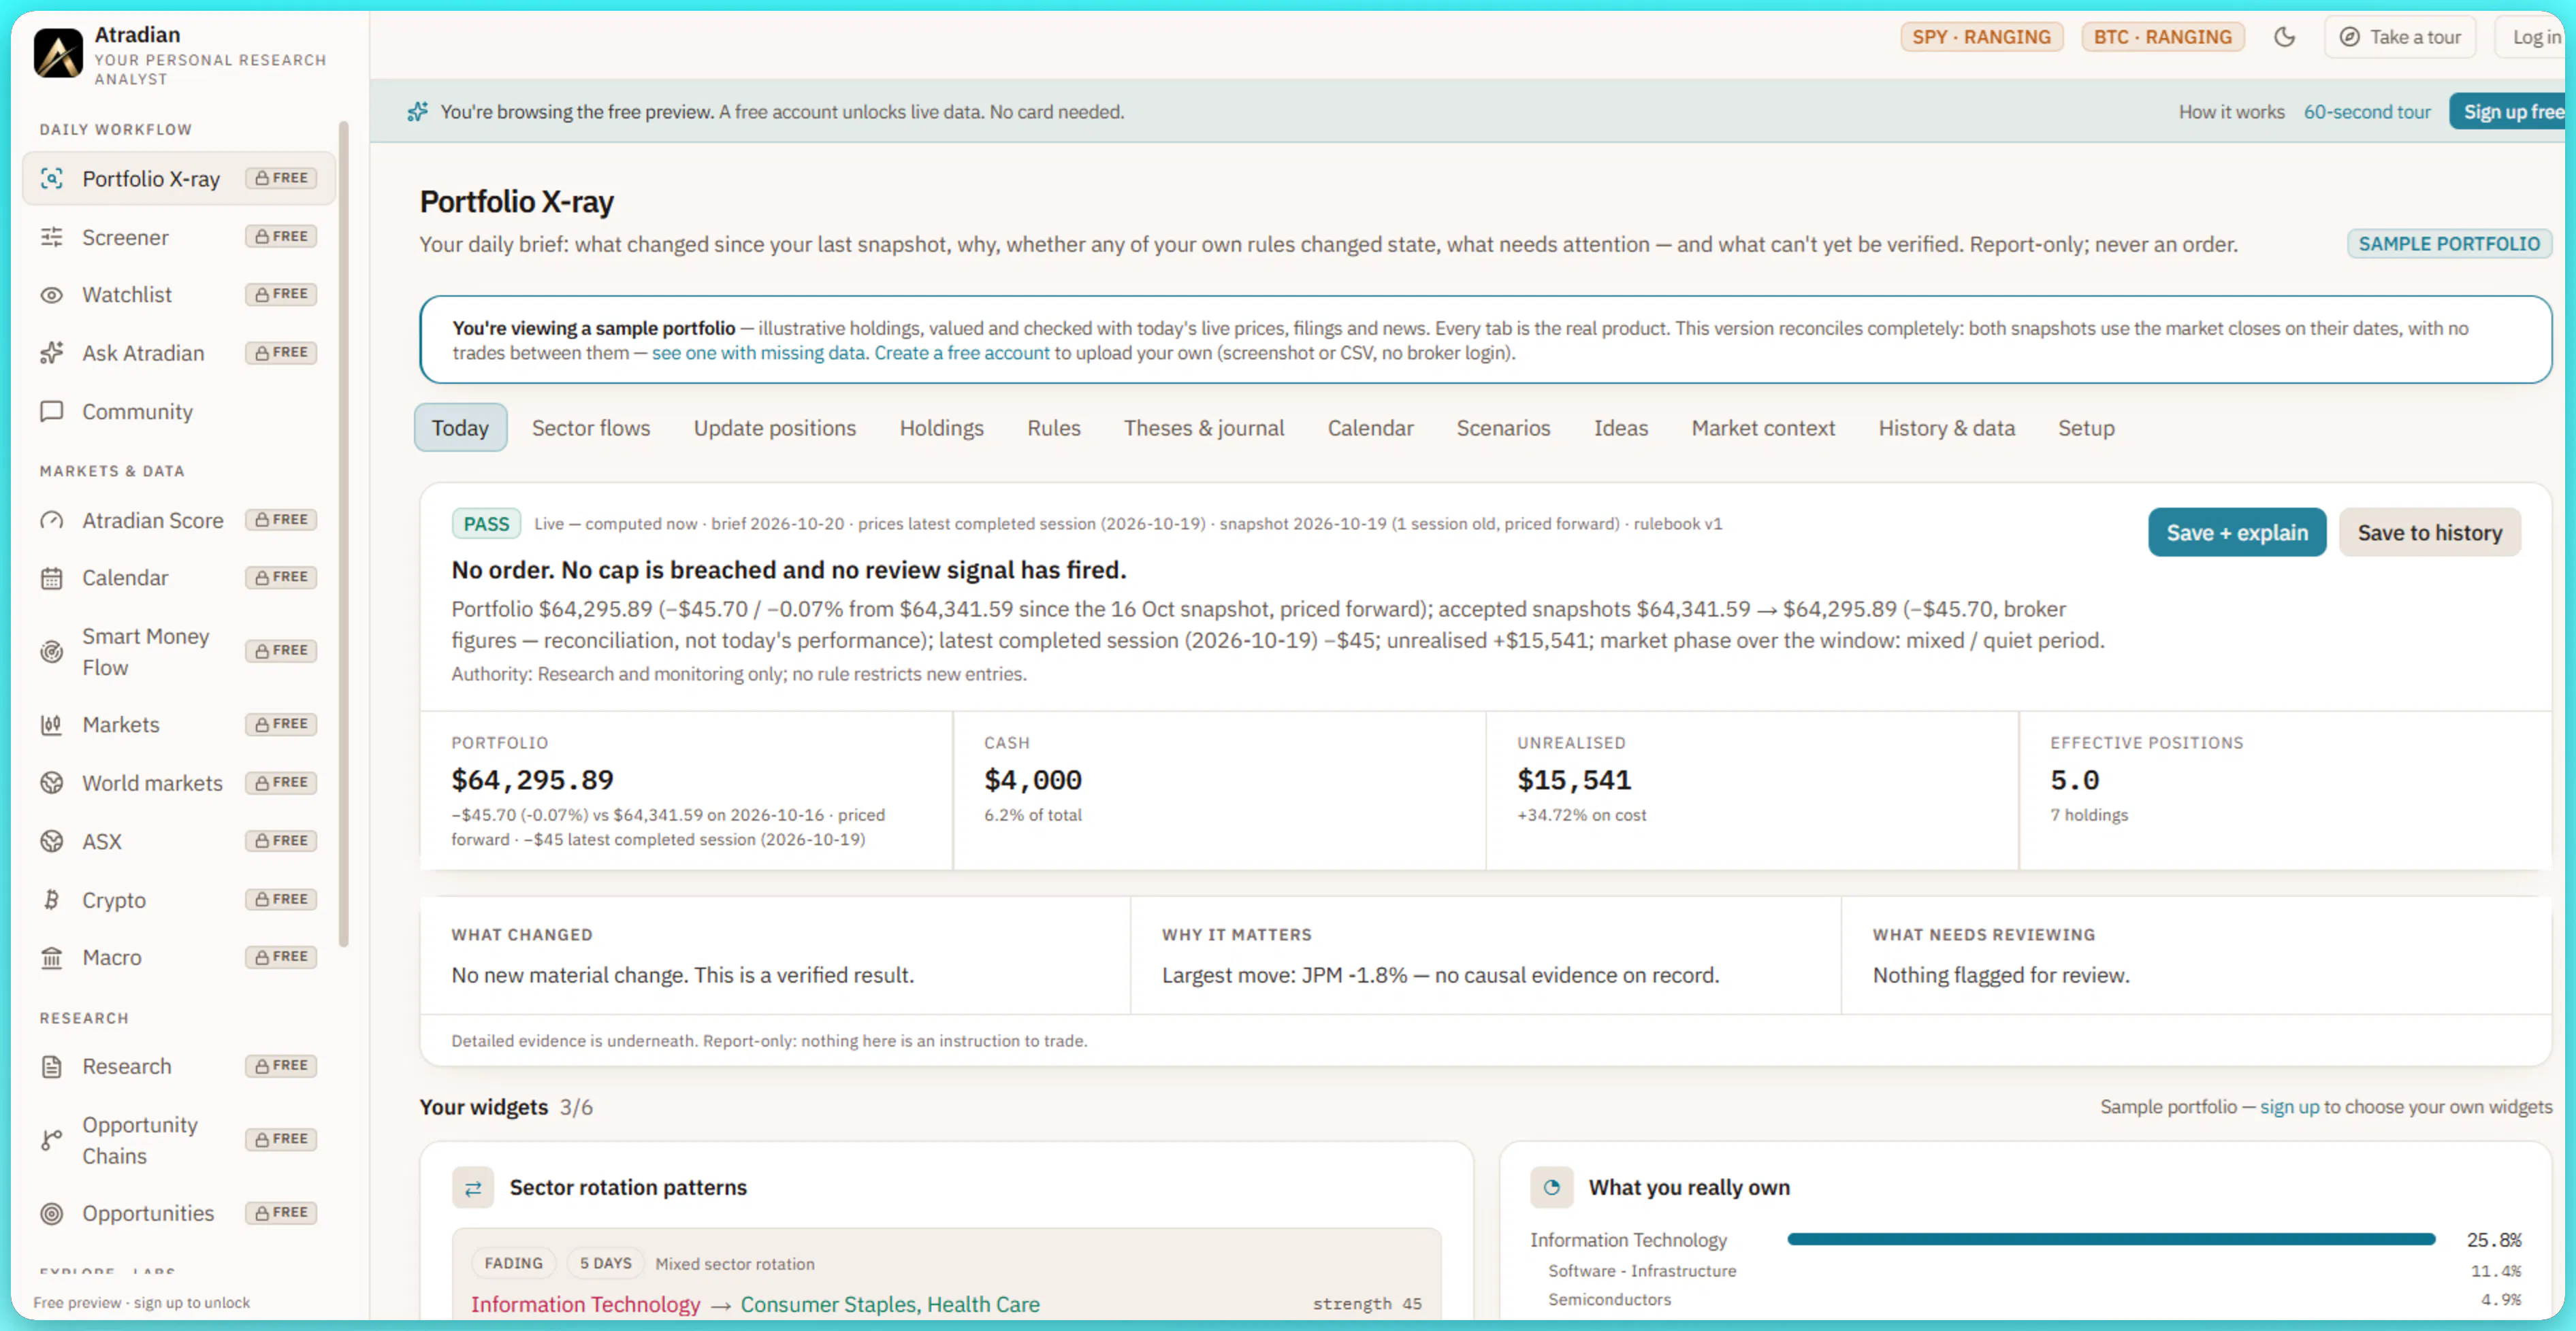Click the Crypto bitcoin icon

click(x=51, y=900)
